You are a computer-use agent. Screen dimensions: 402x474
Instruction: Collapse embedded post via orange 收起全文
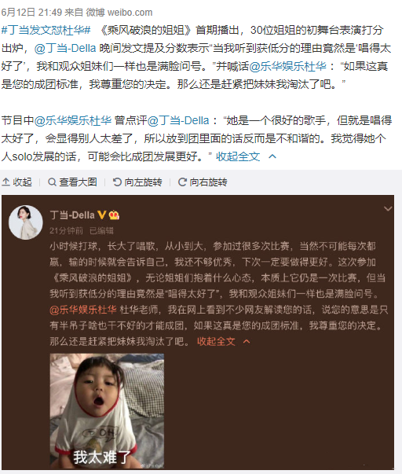pos(216,342)
